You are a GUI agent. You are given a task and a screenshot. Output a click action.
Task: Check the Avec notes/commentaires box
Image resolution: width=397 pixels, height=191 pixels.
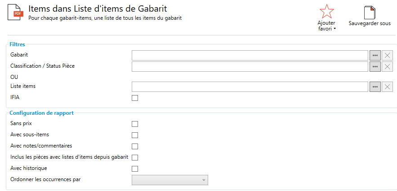[x=135, y=146]
